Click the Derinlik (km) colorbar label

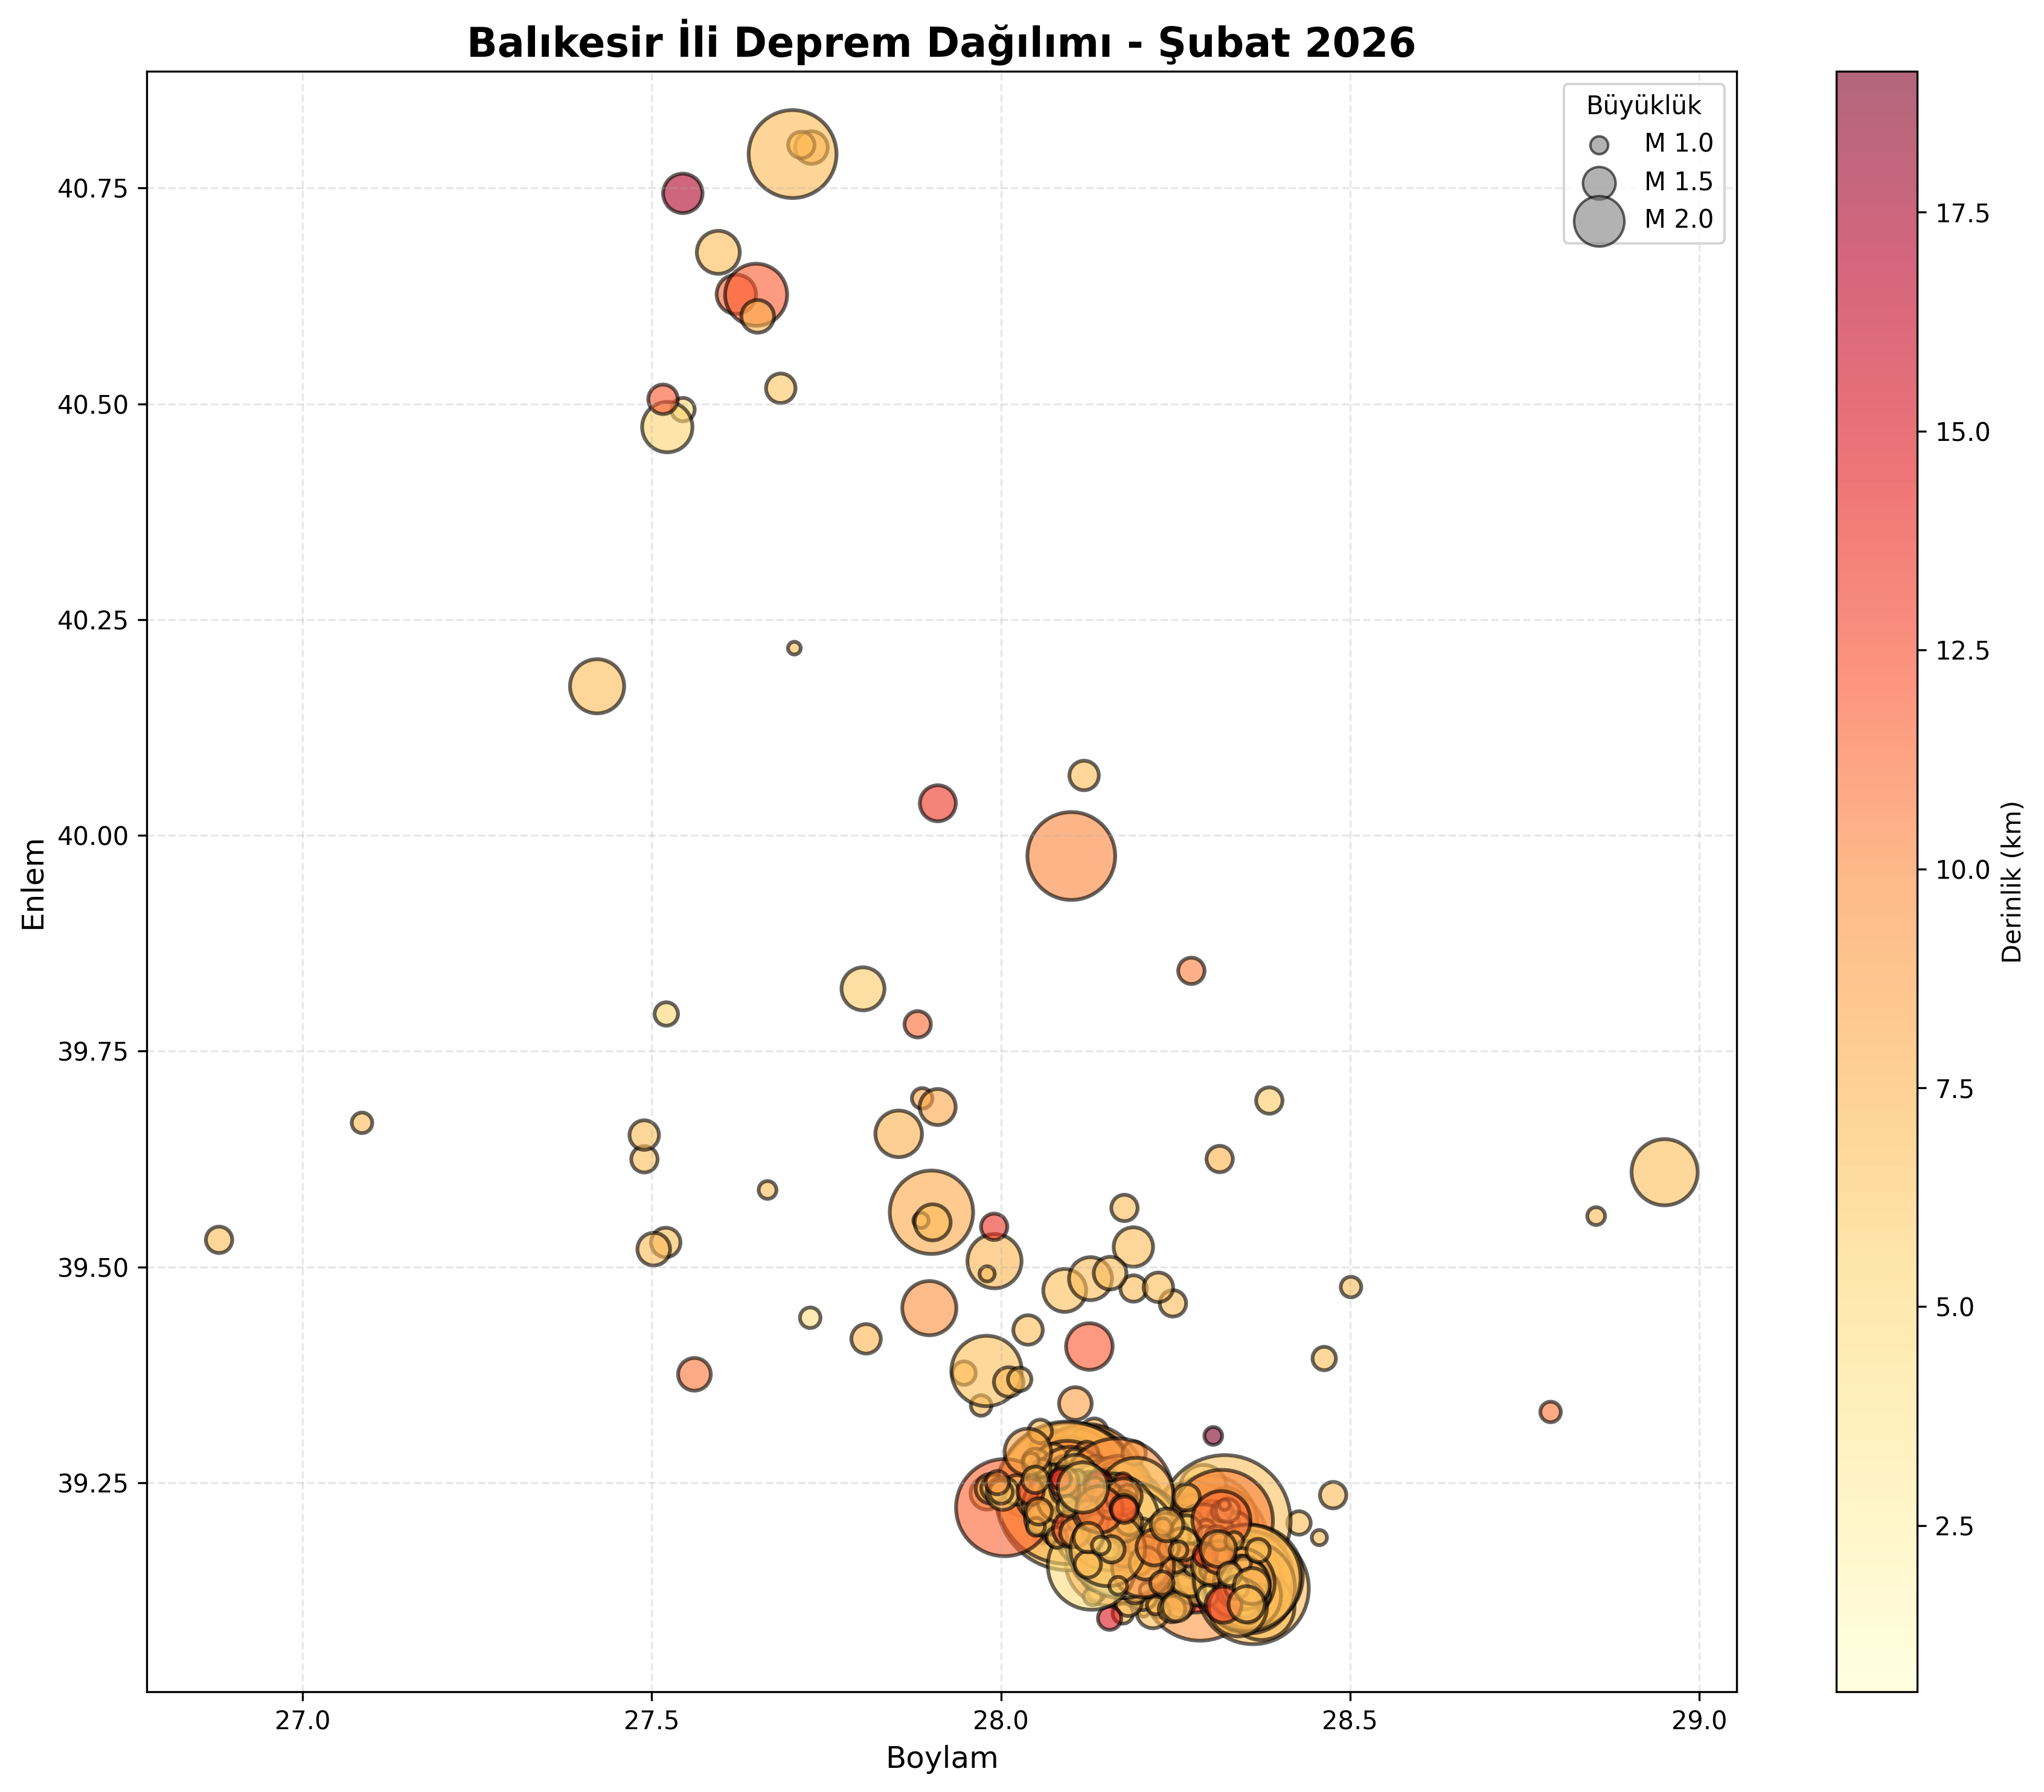coord(2012,881)
